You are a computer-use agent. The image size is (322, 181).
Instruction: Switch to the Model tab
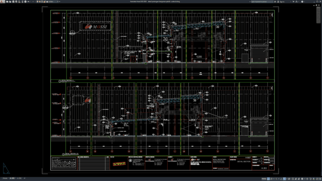[5, 178]
